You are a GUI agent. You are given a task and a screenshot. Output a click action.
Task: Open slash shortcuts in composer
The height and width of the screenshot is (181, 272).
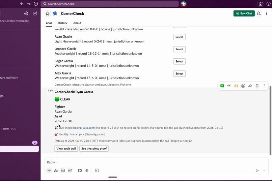click(97, 171)
